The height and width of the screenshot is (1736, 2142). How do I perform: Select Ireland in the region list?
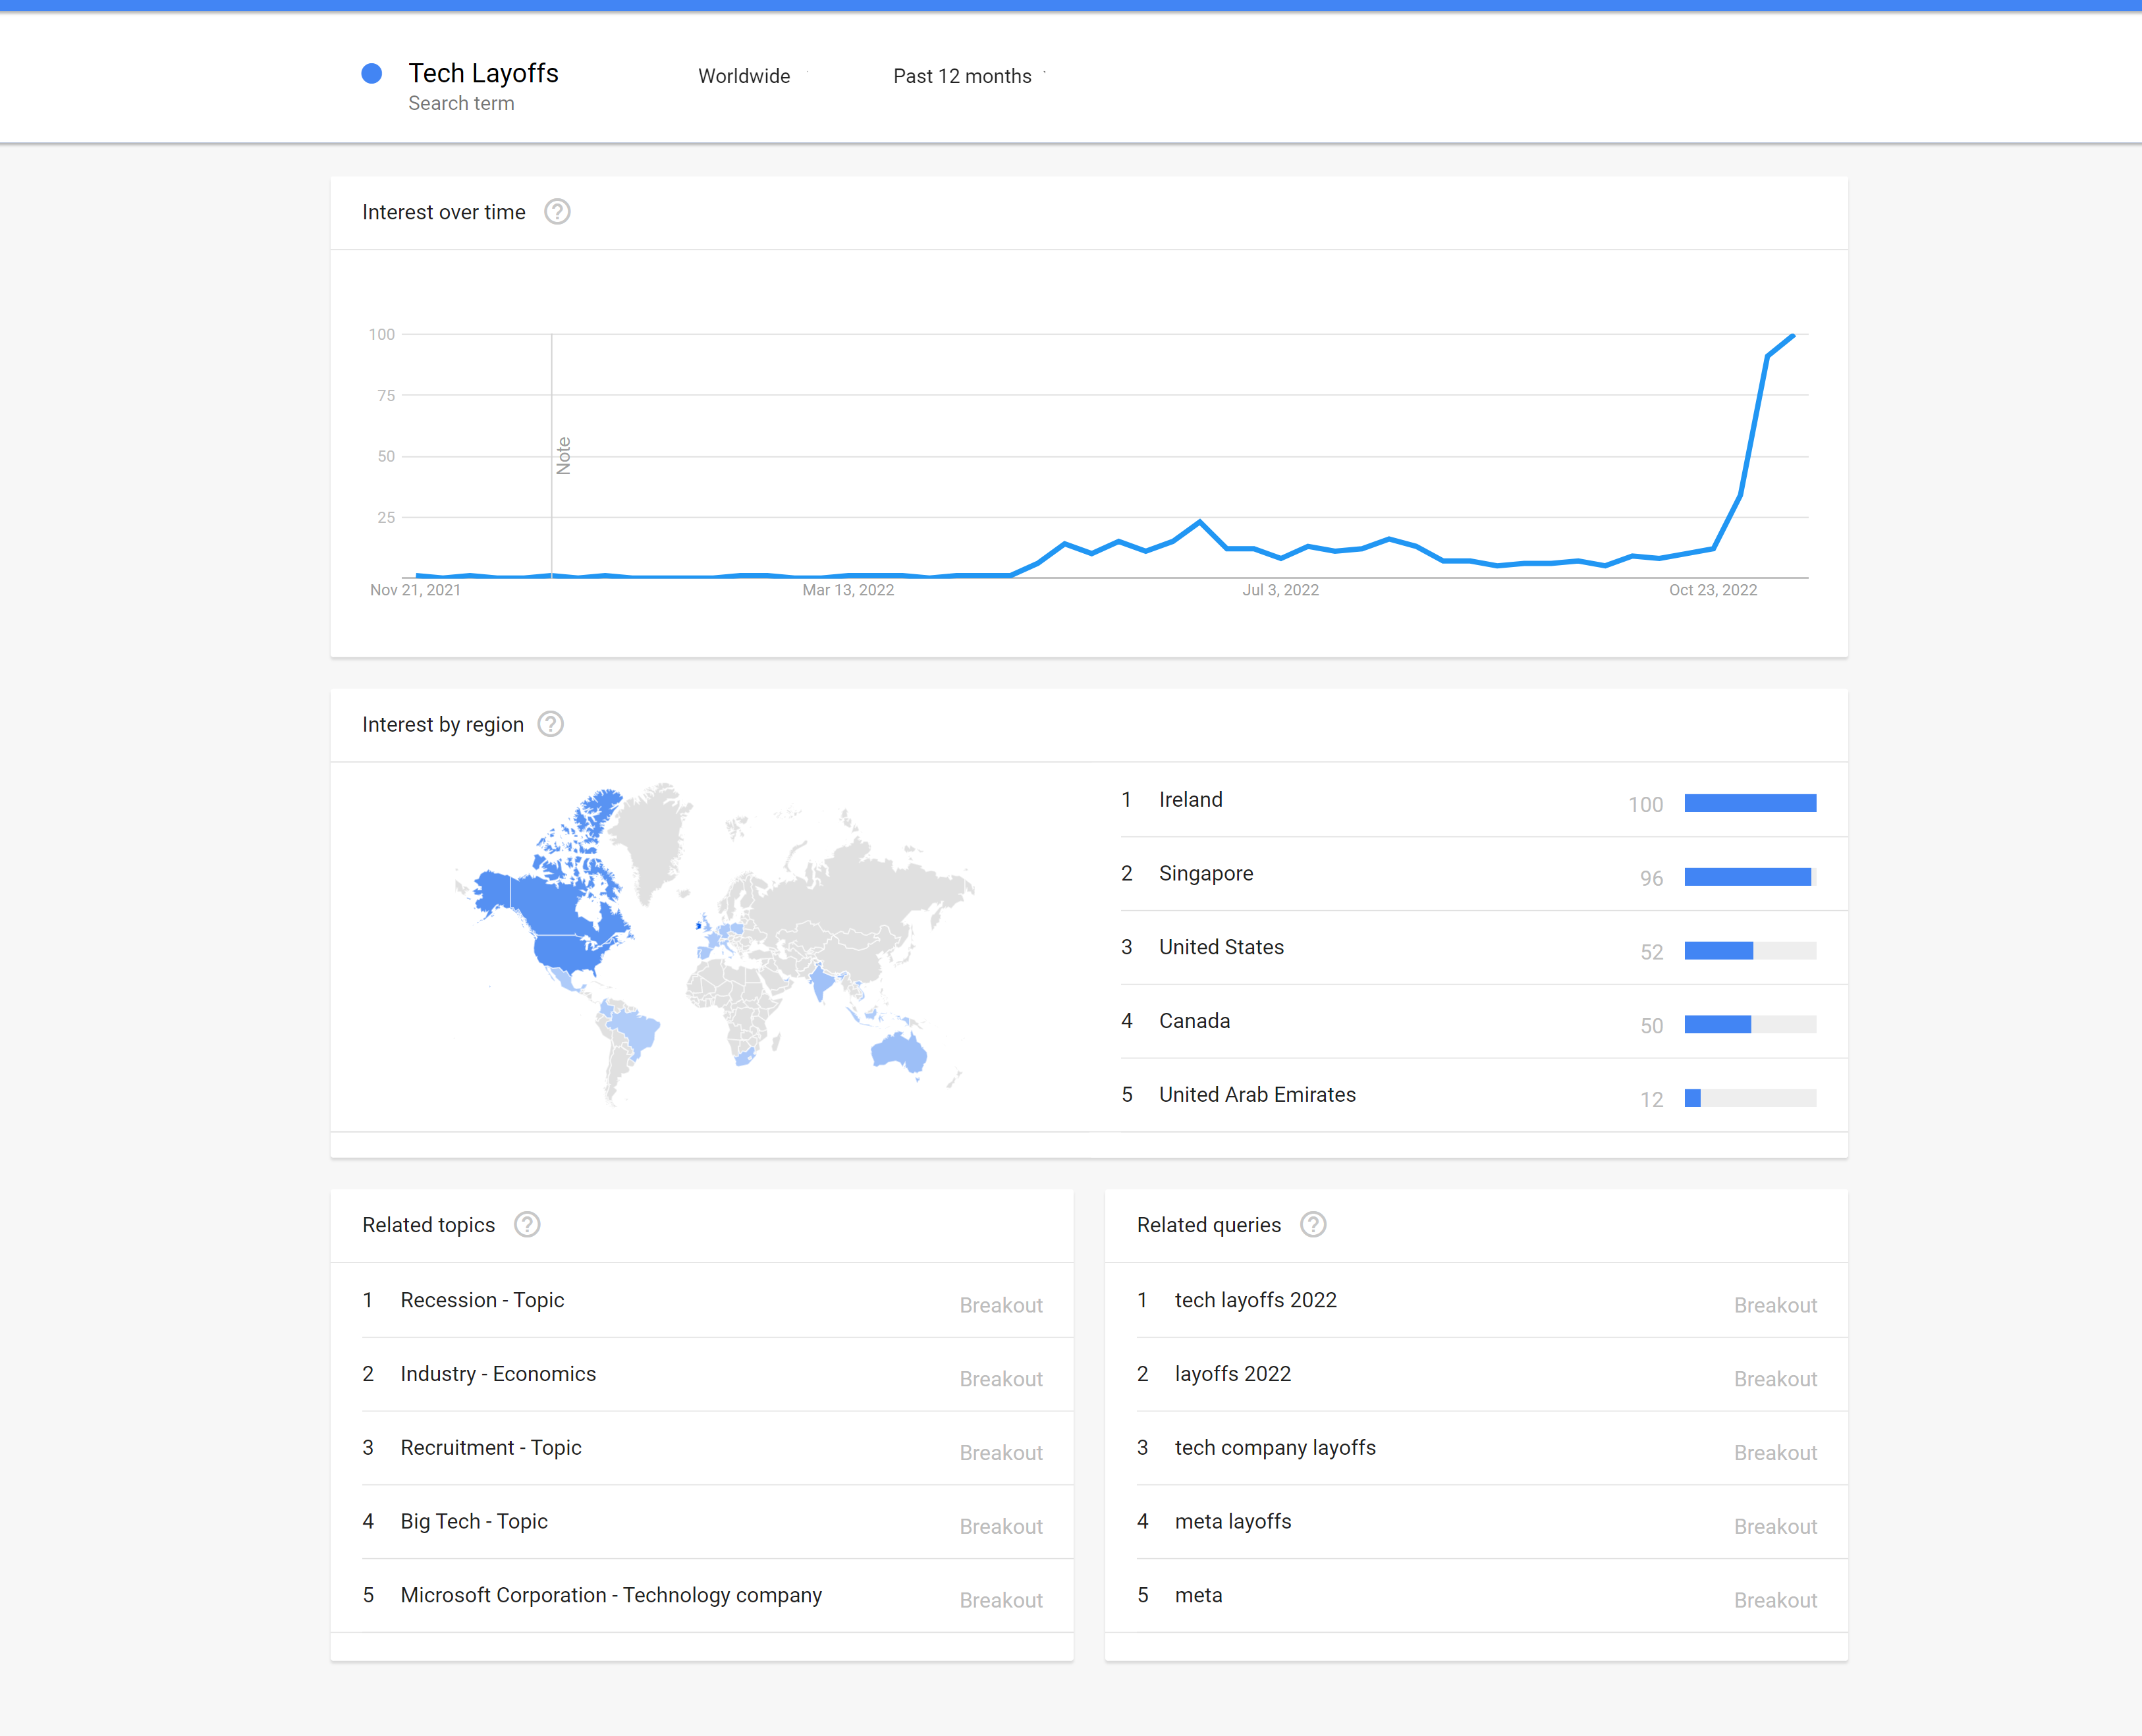(1190, 800)
